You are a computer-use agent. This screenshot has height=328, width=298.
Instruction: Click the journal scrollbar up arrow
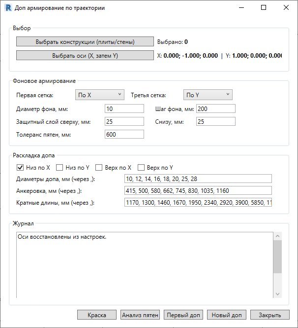coord(277,236)
